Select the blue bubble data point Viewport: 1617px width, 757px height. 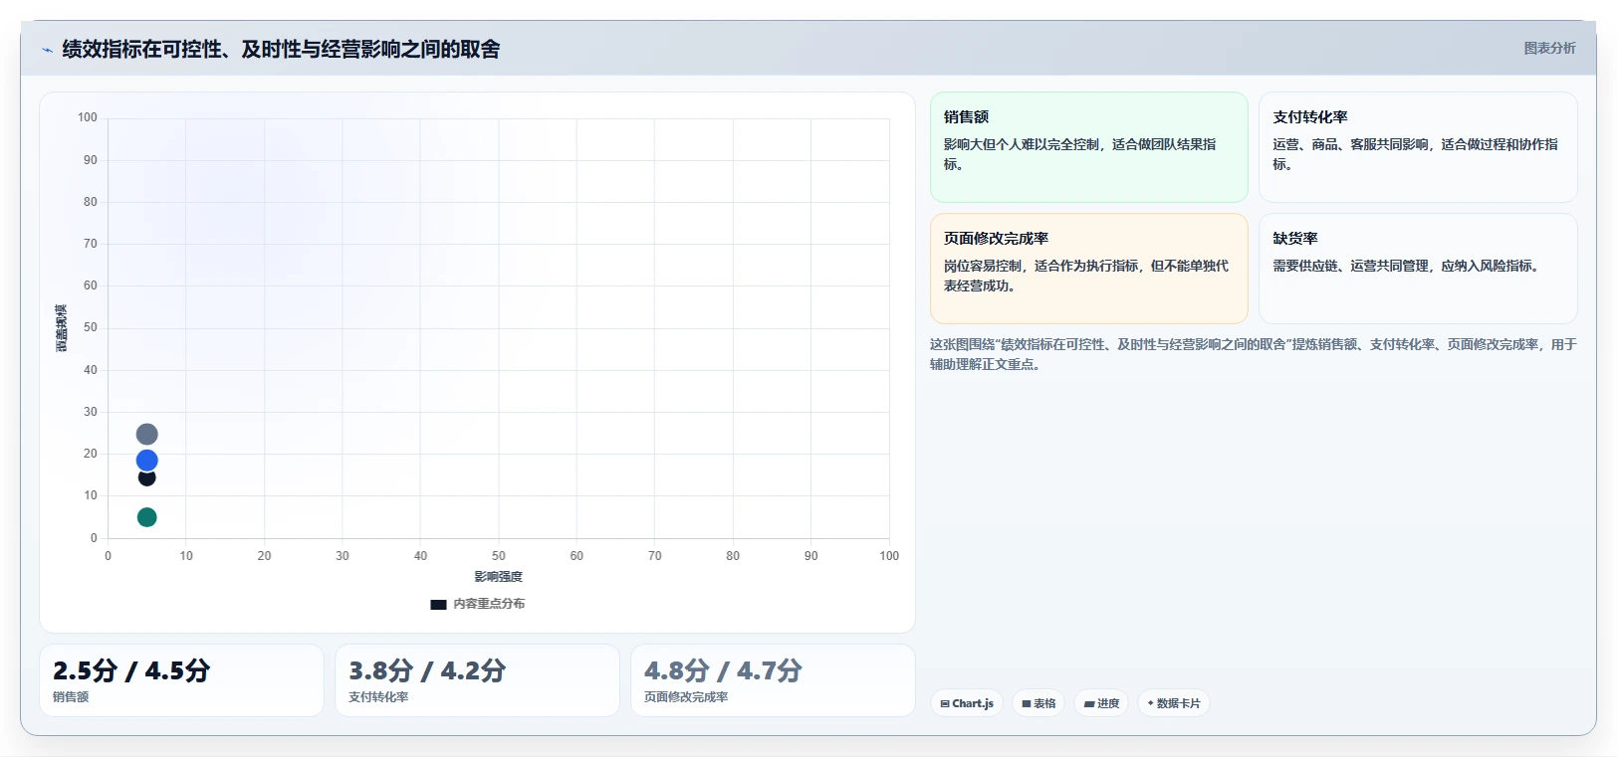pyautogui.click(x=146, y=460)
